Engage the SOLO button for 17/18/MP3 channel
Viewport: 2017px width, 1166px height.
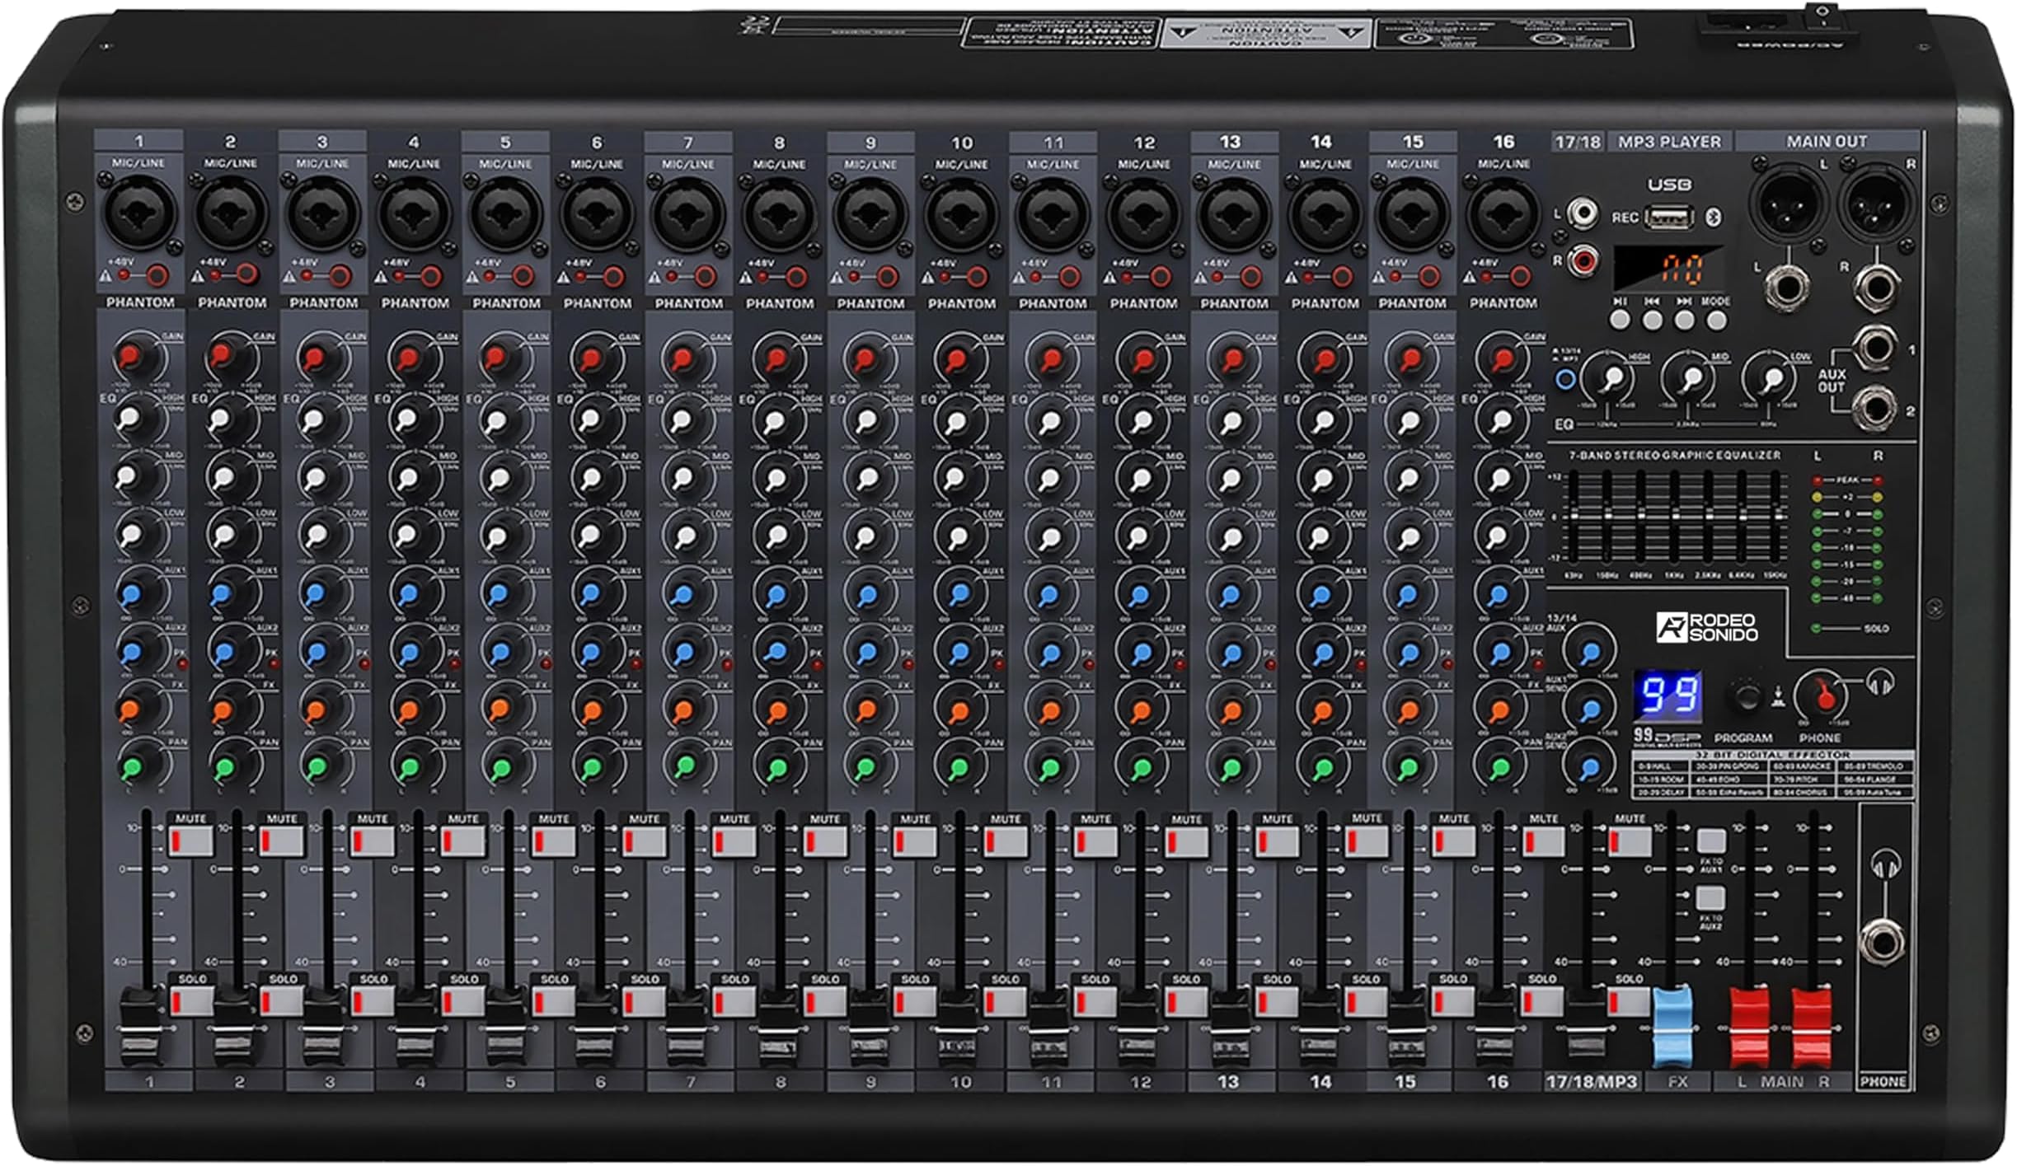tap(1630, 1001)
